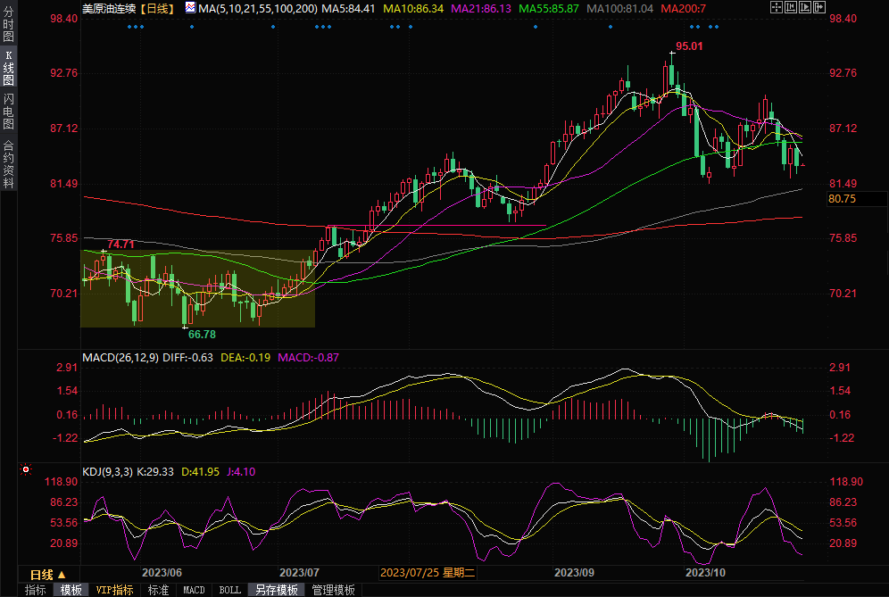
Task: Click the 管理模板 button
Action: (x=333, y=590)
